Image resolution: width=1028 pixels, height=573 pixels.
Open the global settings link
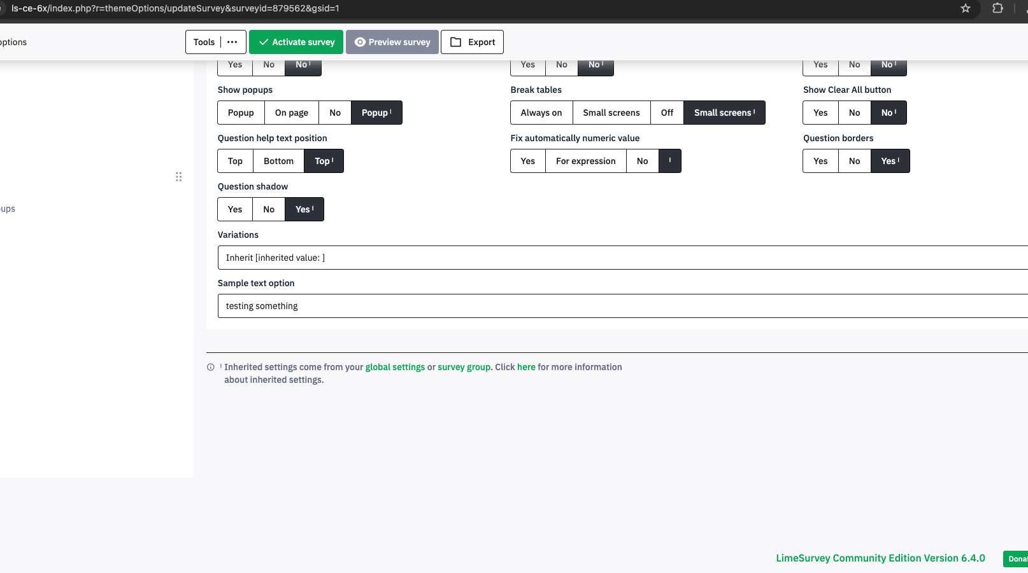[395, 367]
